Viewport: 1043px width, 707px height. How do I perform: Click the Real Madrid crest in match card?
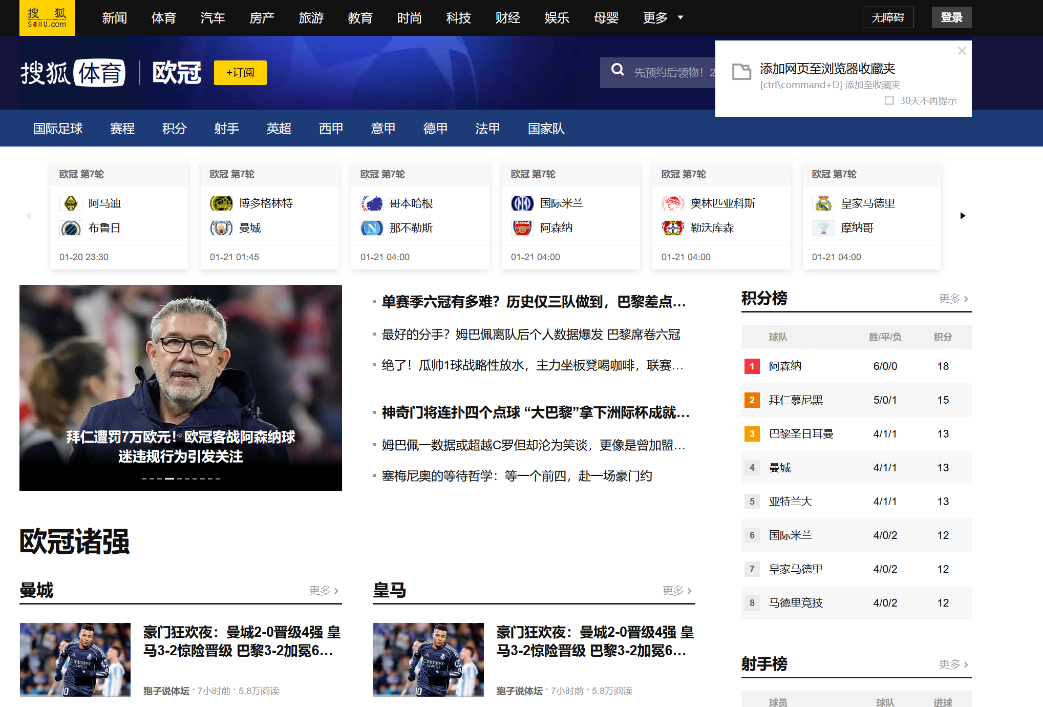(823, 203)
